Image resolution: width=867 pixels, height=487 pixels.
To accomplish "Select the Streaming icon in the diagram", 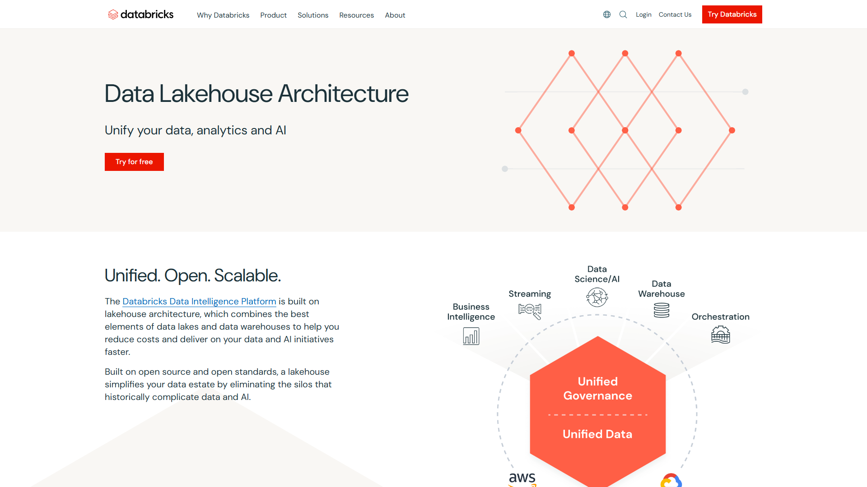I will coord(529,311).
